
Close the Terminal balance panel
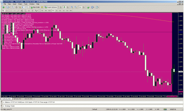1,102
